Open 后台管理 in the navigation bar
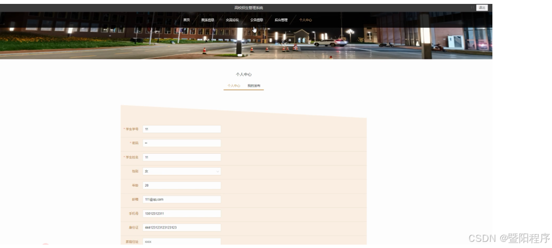 tap(281, 20)
